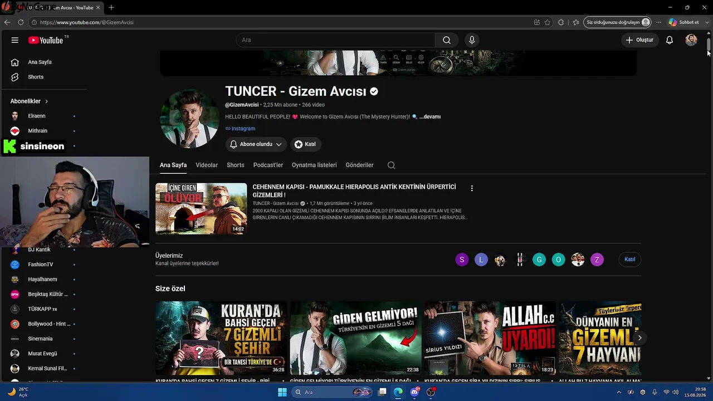
Task: Open more options for Cehennem Kapısı video
Action: click(x=472, y=188)
